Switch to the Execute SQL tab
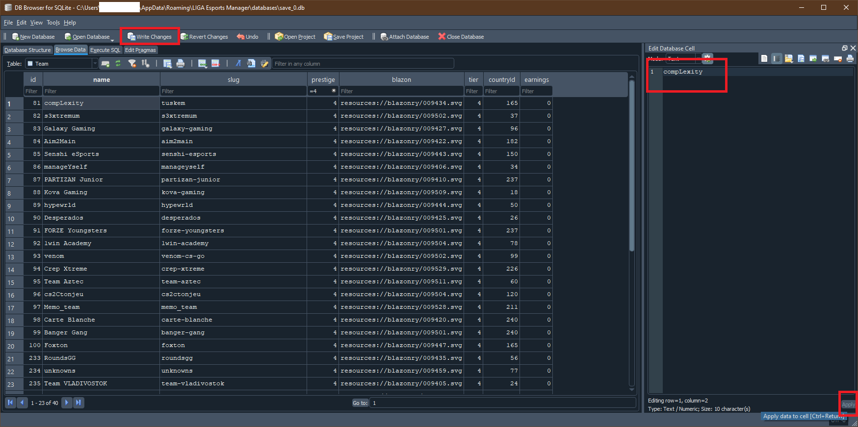Screen dimensions: 858x427 coord(105,50)
